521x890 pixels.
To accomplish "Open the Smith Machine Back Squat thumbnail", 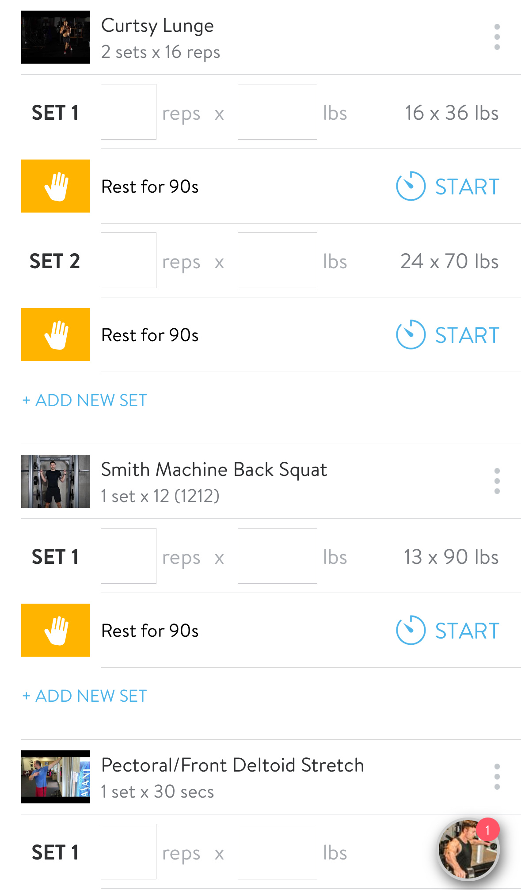I will [x=56, y=481].
